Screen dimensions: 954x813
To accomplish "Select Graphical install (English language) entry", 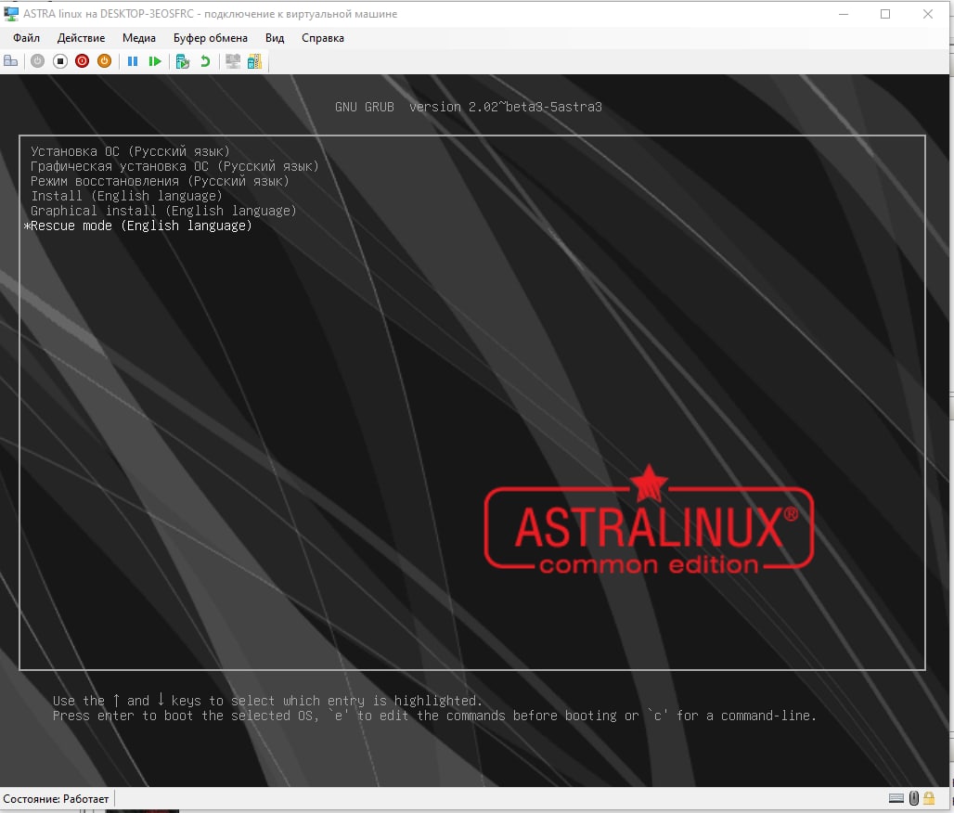I will 163,211.
